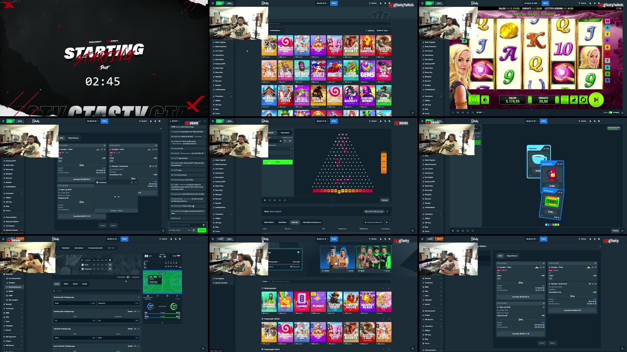
Task: Close the Livestream mini window
Action: (136, 182)
